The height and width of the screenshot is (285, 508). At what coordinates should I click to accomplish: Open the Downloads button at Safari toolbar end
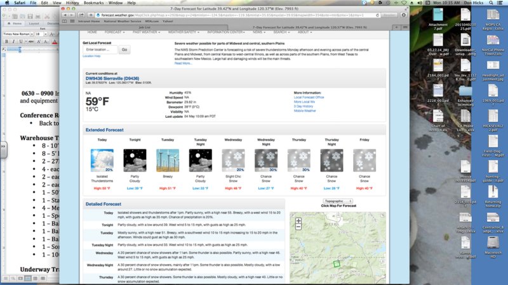(404, 15)
